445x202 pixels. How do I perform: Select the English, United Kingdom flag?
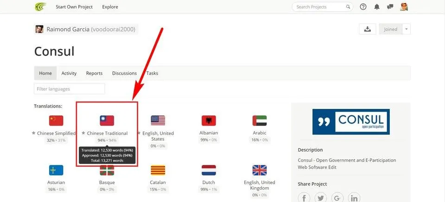(x=260, y=170)
